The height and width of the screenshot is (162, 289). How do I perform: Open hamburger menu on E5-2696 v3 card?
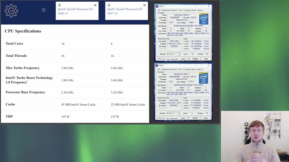(60, 5)
